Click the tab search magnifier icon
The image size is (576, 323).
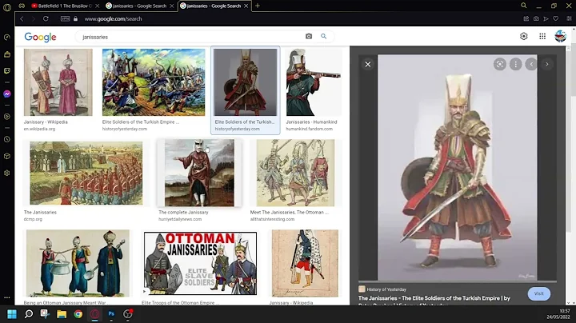point(524,6)
